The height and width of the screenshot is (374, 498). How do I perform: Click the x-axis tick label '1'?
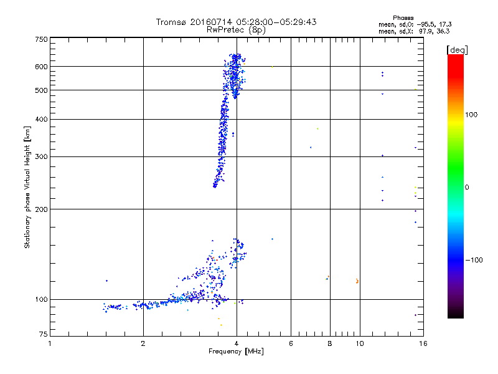point(50,343)
